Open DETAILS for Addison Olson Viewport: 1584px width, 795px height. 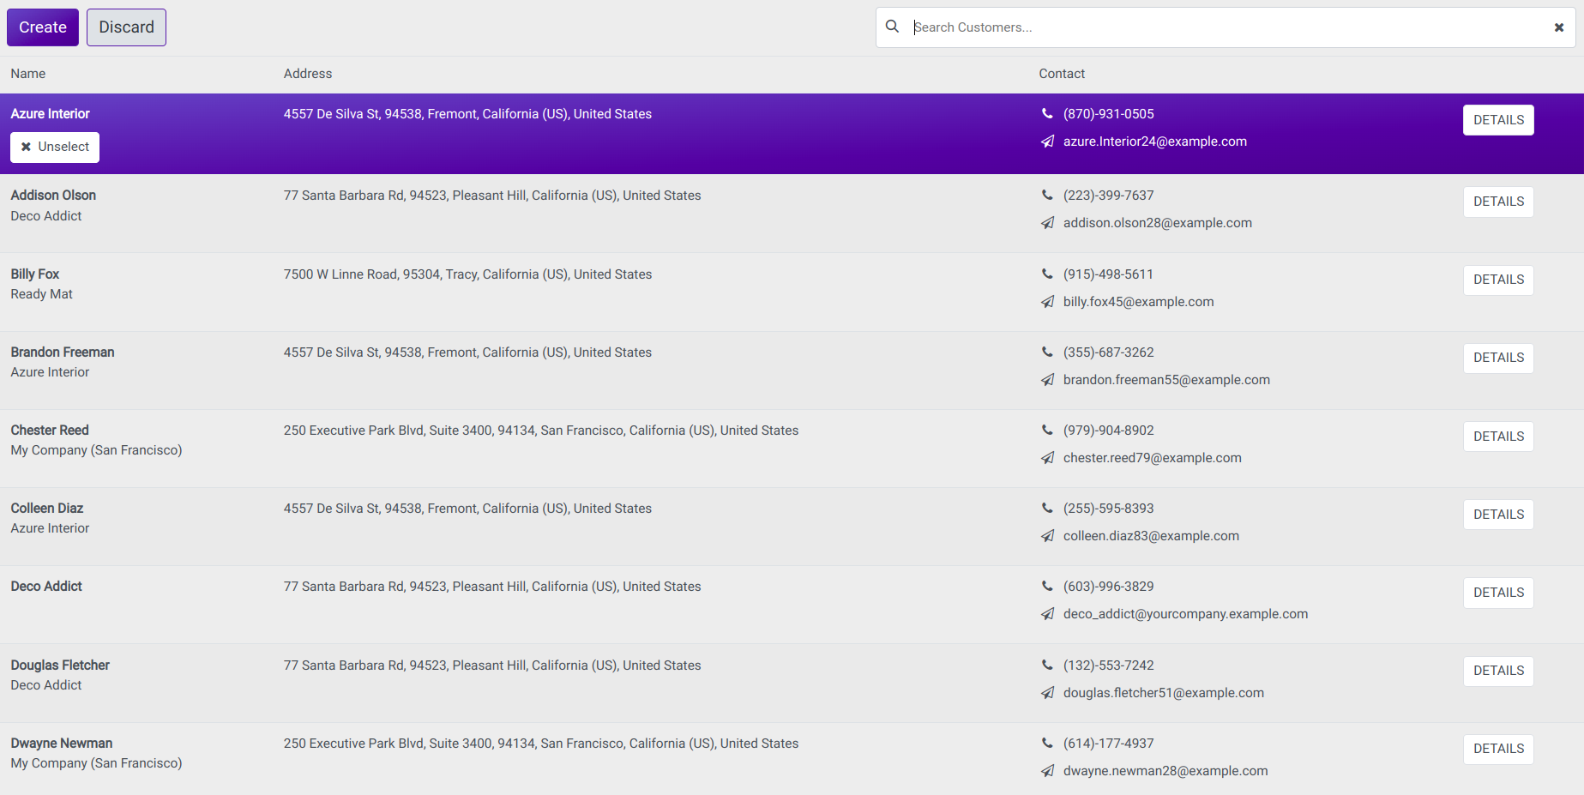[1497, 202]
